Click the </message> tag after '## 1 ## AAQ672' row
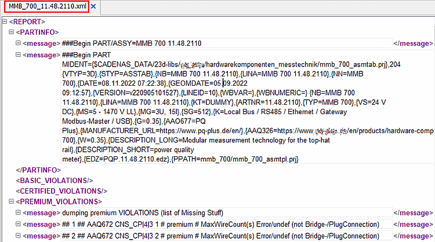Viewport: 435px width, 242px height. [413, 225]
